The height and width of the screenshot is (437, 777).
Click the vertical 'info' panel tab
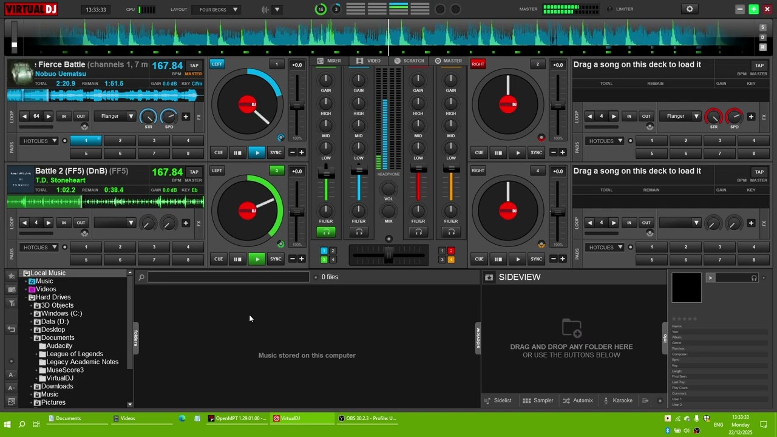coord(665,339)
